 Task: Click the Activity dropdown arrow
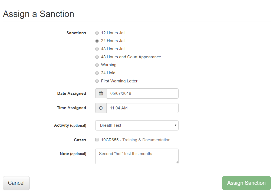click(175, 125)
